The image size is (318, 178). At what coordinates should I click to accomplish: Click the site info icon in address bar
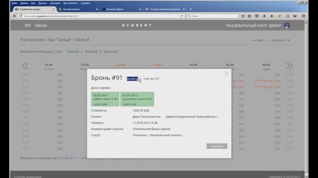[x=20, y=16]
